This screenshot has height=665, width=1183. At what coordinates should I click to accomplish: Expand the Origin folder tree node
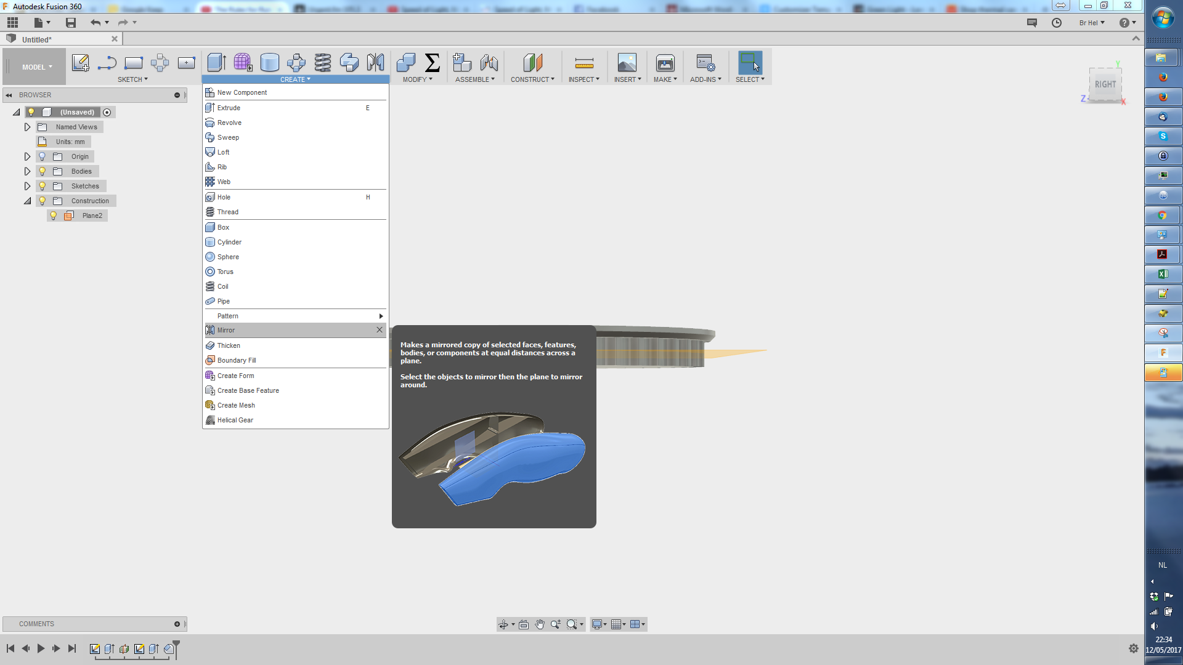pyautogui.click(x=27, y=156)
